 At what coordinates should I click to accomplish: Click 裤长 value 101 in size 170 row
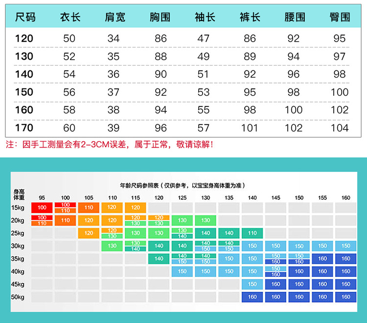[x=250, y=128]
